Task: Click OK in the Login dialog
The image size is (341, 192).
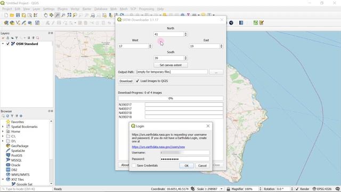Action: (x=186, y=166)
